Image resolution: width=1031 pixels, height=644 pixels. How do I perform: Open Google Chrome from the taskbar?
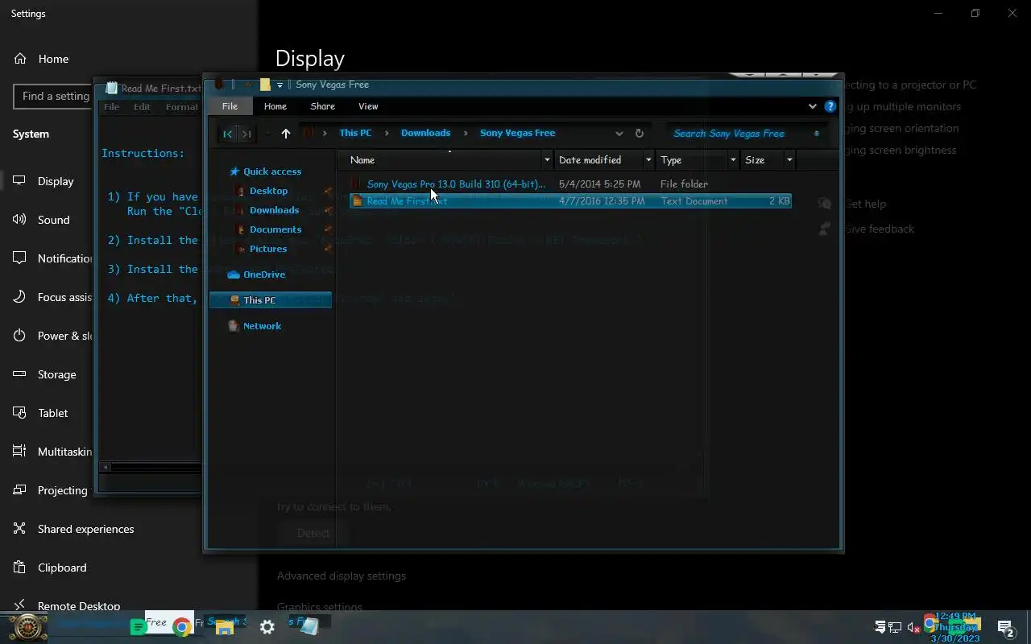(182, 627)
